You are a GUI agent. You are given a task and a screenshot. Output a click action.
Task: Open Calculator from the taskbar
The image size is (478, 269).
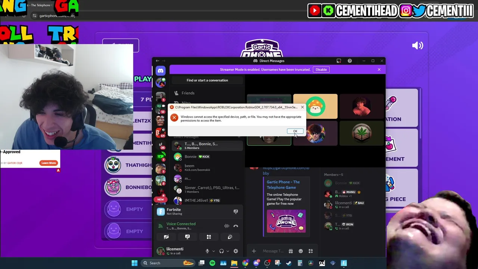pyautogui.click(x=300, y=263)
